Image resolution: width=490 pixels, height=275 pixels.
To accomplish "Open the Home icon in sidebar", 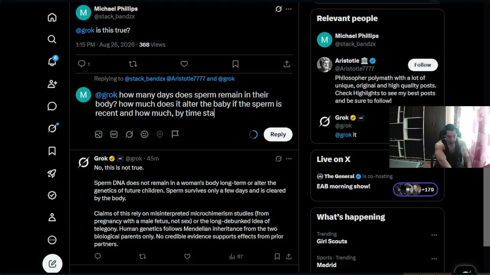I will [52, 18].
